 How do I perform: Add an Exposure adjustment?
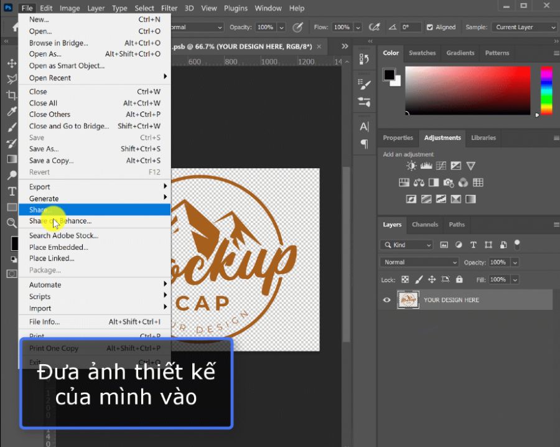pos(455,166)
